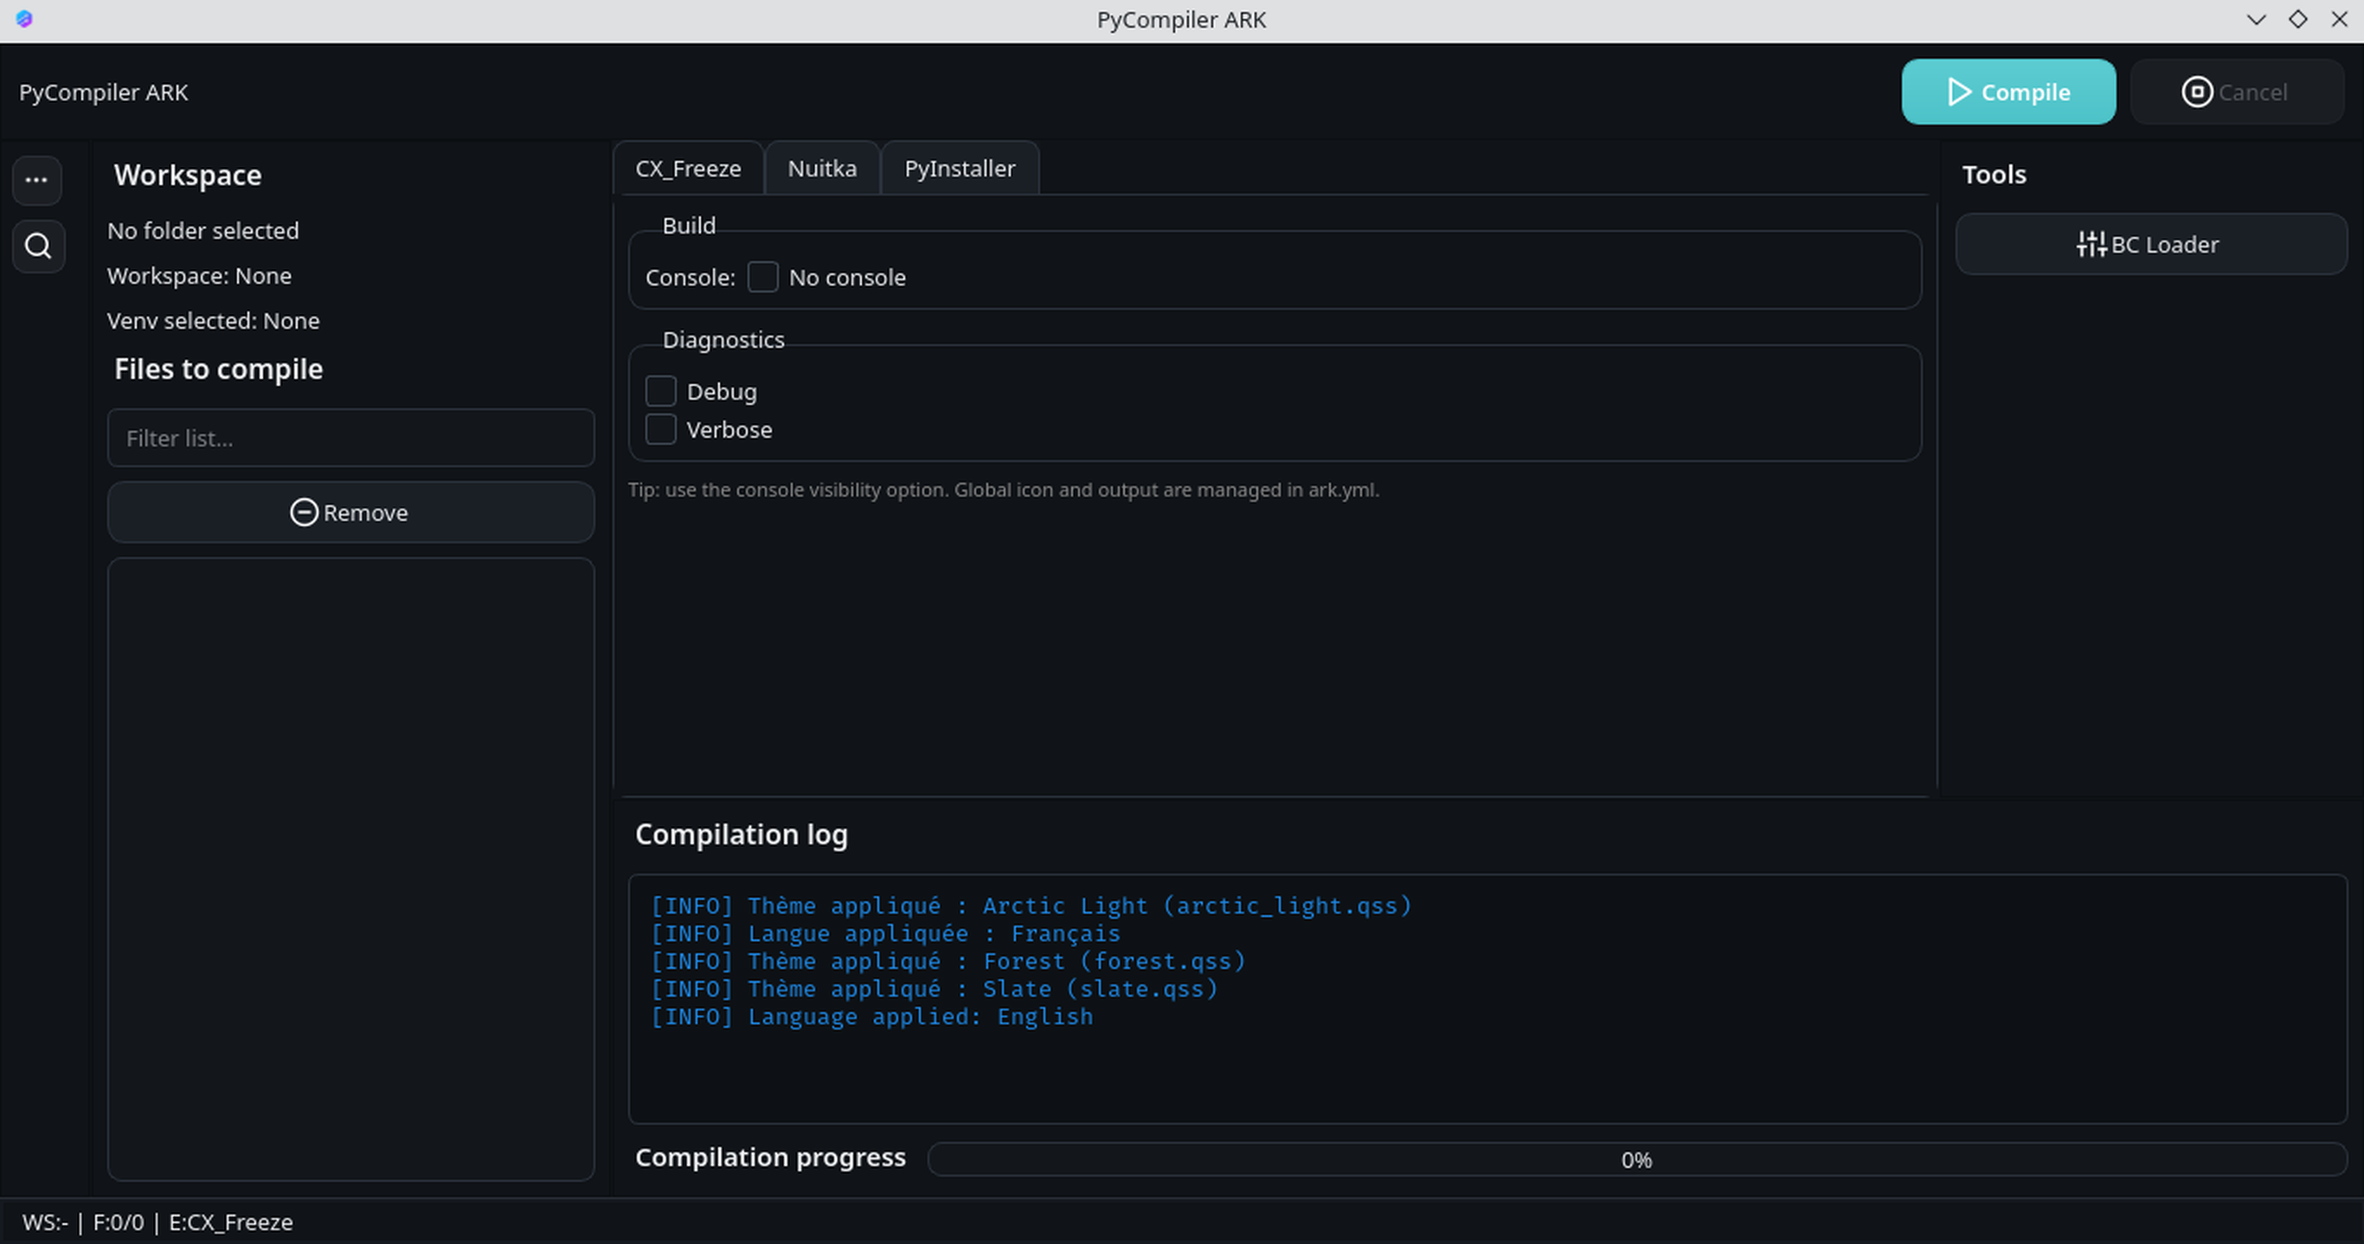The image size is (2364, 1244).
Task: Switch to the Nuitka tab
Action: [x=822, y=169]
